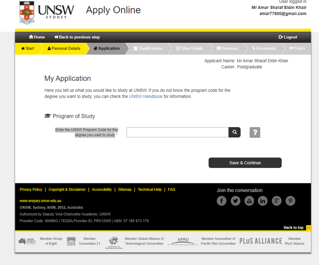The height and width of the screenshot is (265, 319).
Task: Click the APRU logo
Action: click(x=183, y=241)
